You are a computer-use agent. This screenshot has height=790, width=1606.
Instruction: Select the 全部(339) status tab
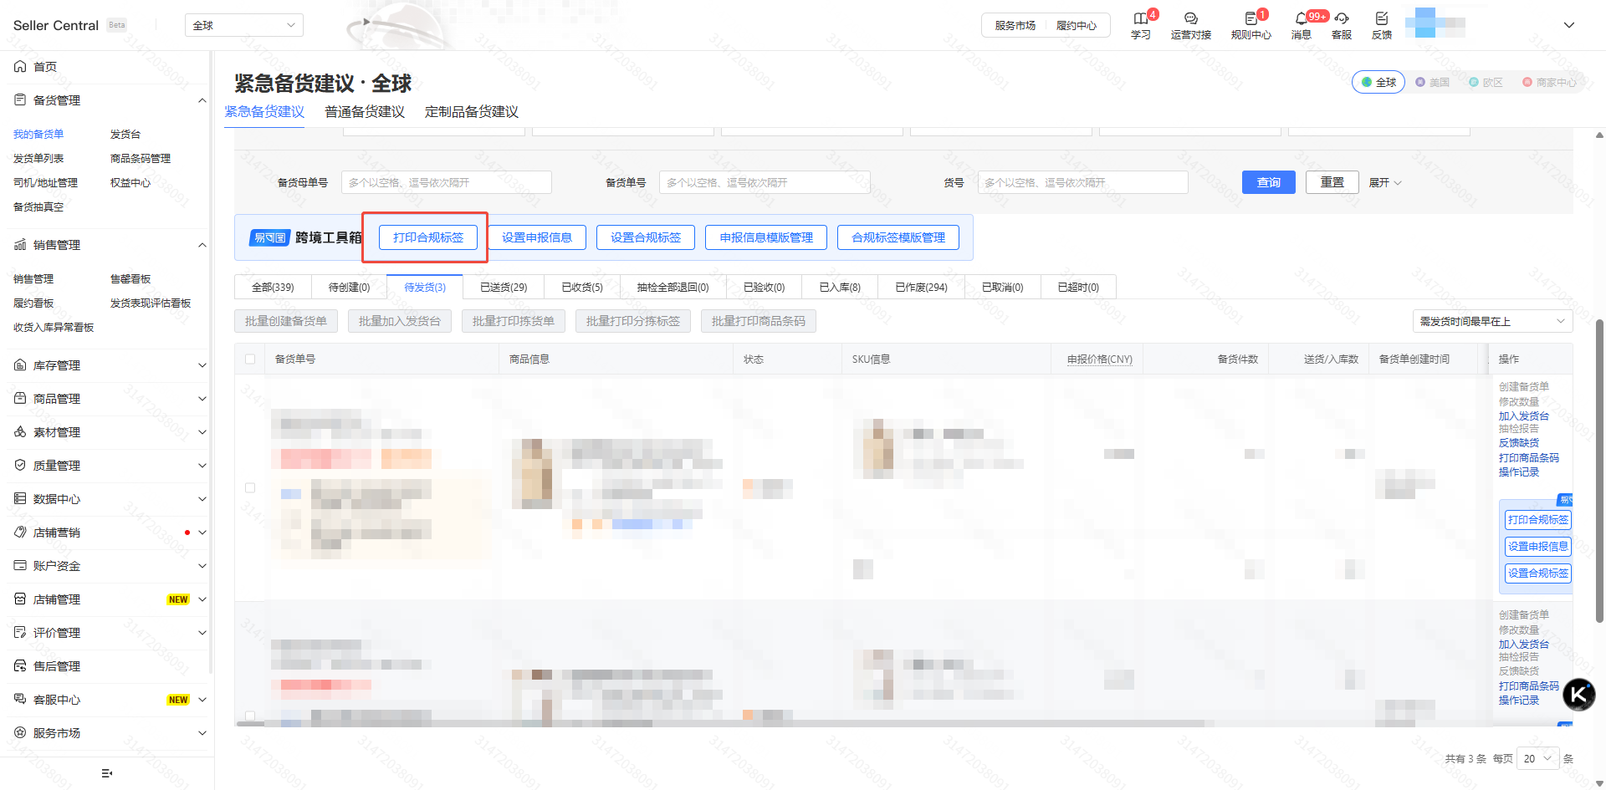tap(273, 287)
